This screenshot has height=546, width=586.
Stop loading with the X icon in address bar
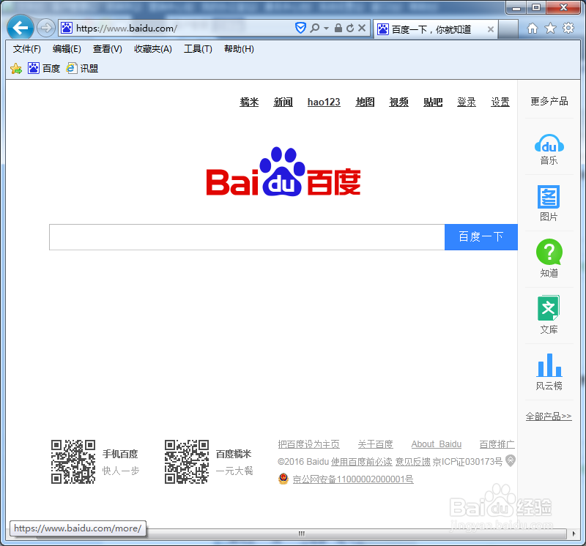coord(362,28)
